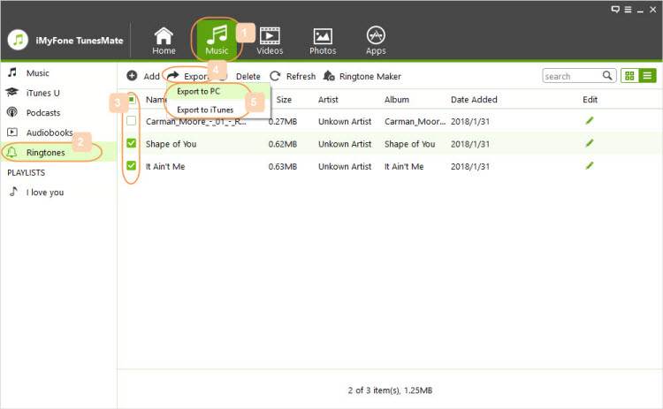The image size is (663, 409).
Task: Sort by the Date Added column header
Action: (474, 100)
